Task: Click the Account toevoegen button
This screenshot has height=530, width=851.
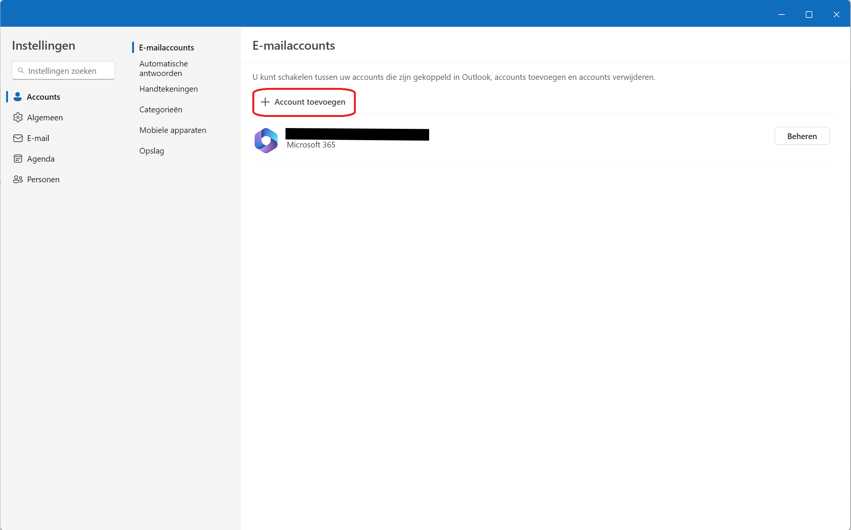Action: 304,102
